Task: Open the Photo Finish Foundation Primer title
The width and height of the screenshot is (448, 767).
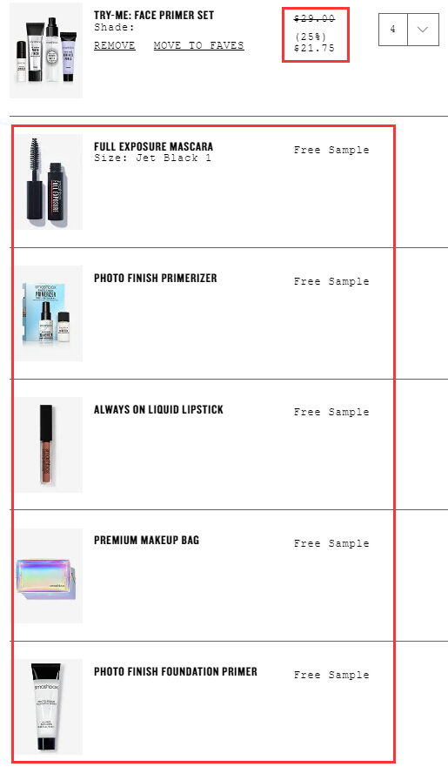Action: [176, 671]
